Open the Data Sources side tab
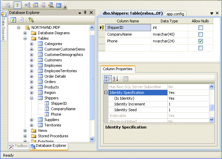Screen dimensions: 222x159 tap(3, 26)
